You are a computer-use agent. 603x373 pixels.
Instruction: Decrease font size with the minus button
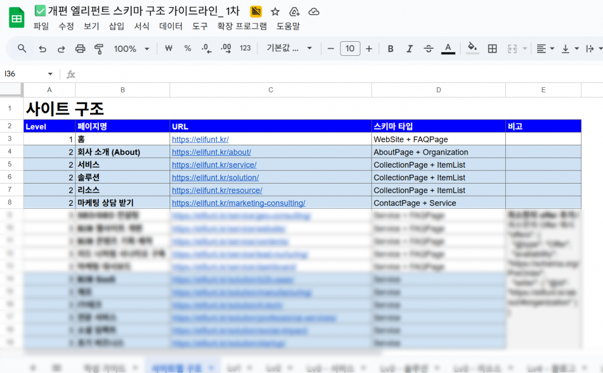(331, 48)
